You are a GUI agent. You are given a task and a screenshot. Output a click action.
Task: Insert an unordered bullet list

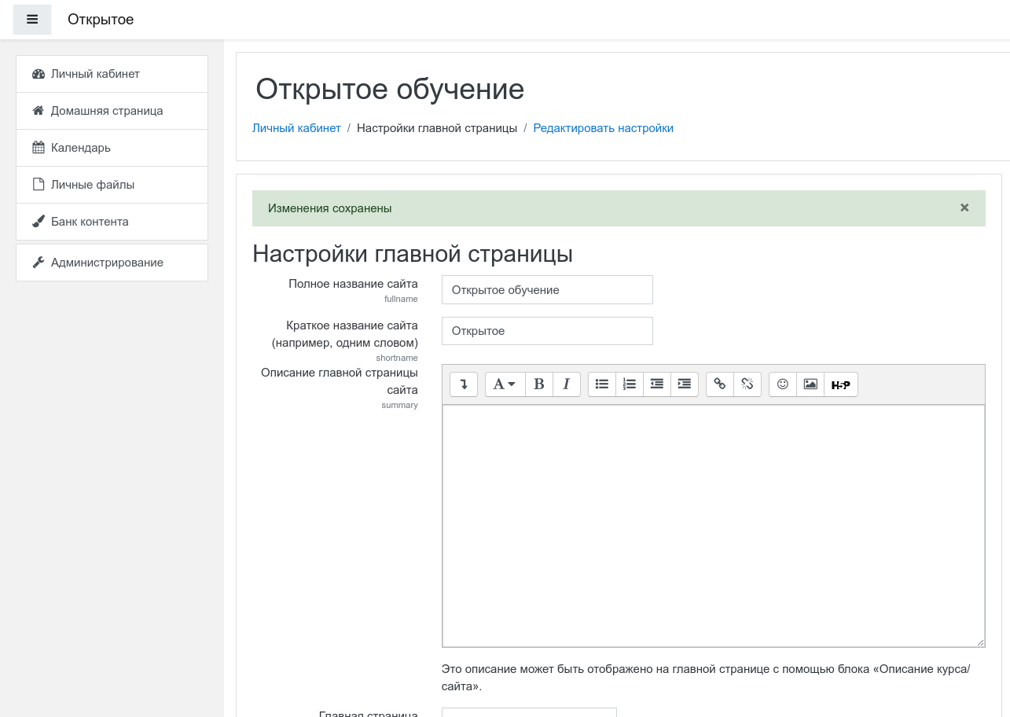[x=602, y=384]
